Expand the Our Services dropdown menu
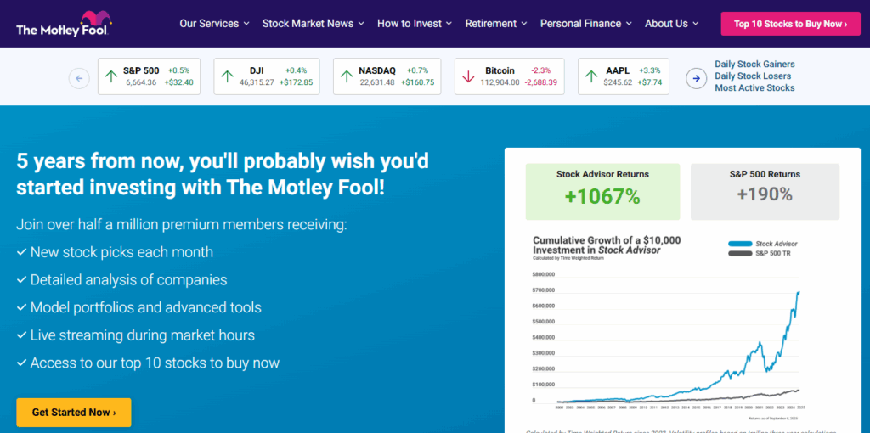 coord(214,24)
